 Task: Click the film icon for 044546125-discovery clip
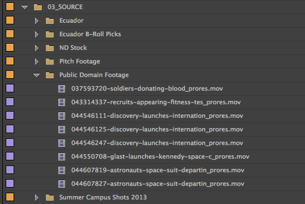point(62,130)
